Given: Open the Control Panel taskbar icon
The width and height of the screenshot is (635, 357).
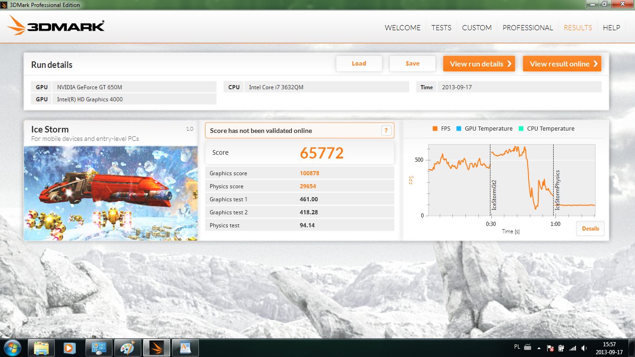Looking at the screenshot, I should 99,348.
